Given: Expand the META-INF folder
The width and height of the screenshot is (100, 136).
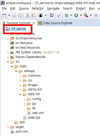Looking at the screenshot, I should pos(20,90).
